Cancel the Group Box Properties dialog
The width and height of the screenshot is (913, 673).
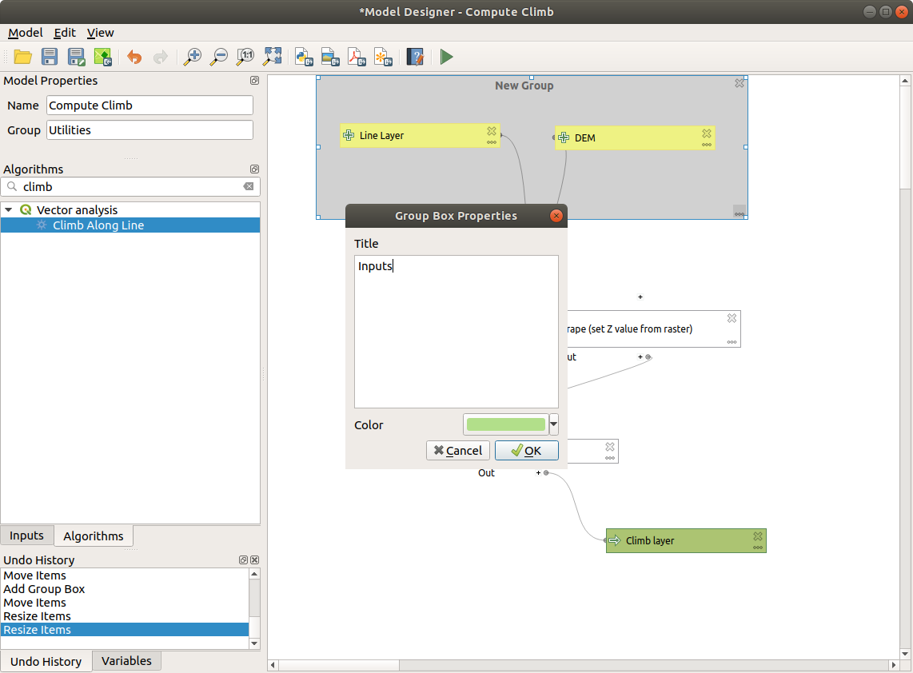458,451
